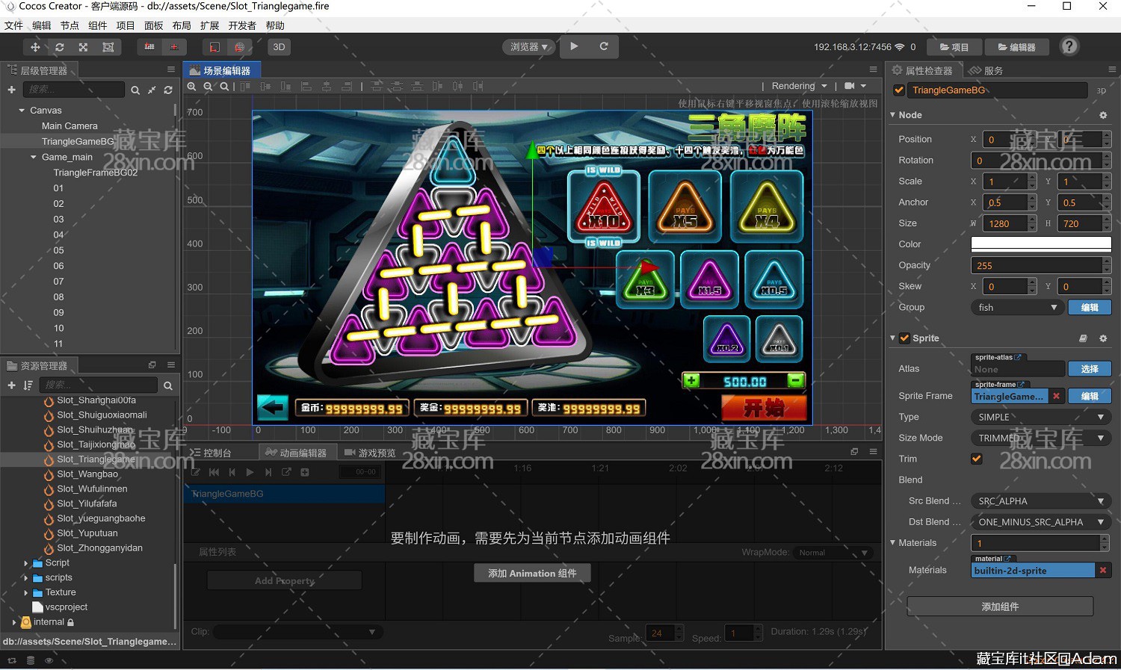Click the play preview button
1121x670 pixels.
[574, 46]
